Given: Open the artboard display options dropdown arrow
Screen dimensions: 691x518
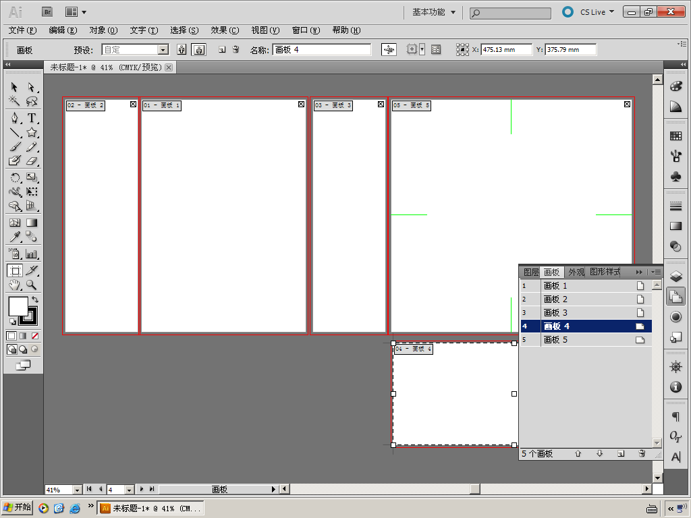Looking at the screenshot, I should [x=422, y=50].
